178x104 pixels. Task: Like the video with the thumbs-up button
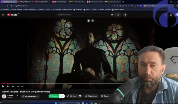(71, 96)
